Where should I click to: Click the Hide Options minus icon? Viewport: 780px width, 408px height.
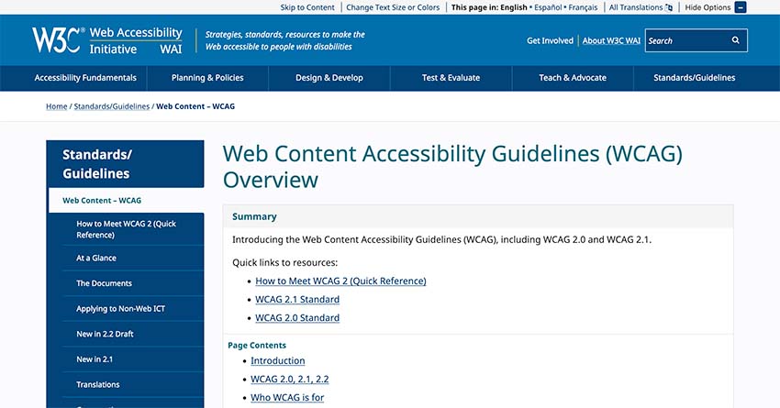pos(741,7)
